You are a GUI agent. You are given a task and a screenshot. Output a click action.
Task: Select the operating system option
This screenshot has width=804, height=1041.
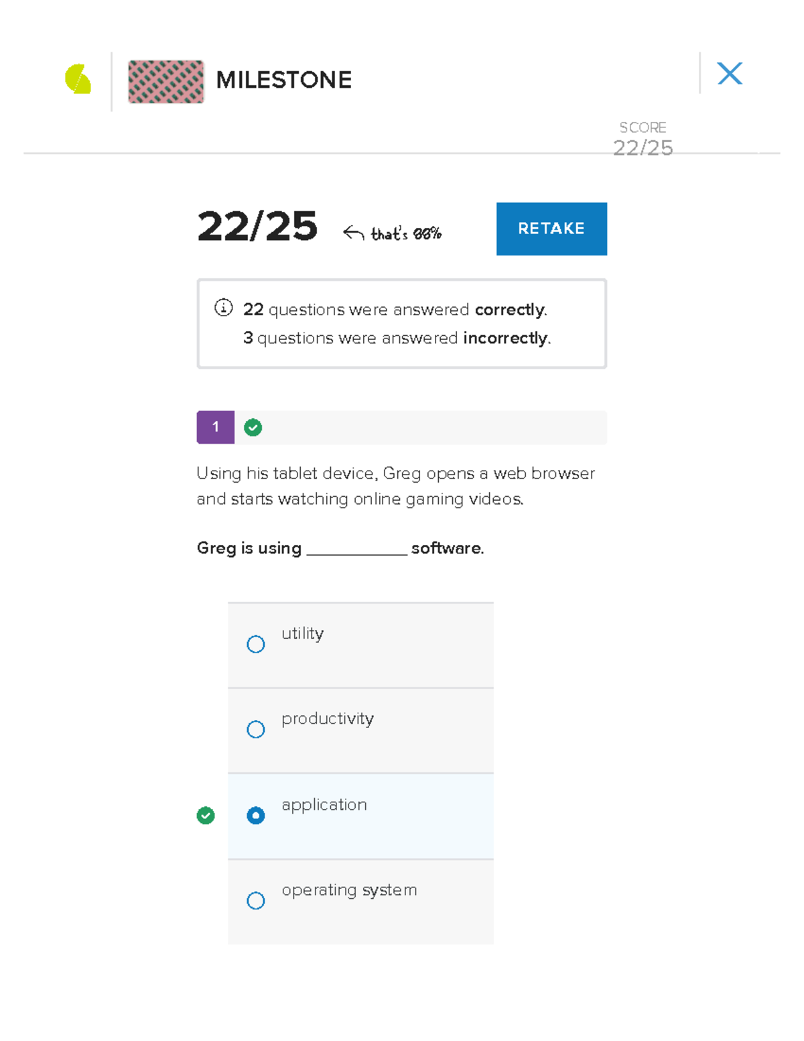[255, 901]
